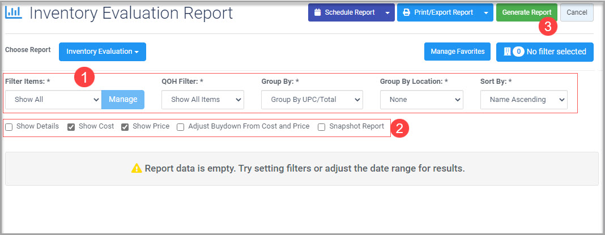Click the yellow warning triangle icon
This screenshot has width=605, height=235.
pos(137,168)
